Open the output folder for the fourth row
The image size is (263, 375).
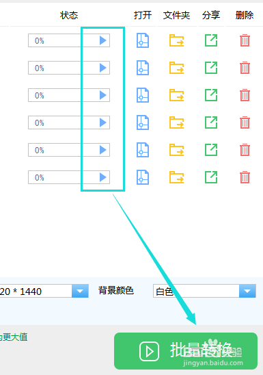click(x=177, y=122)
